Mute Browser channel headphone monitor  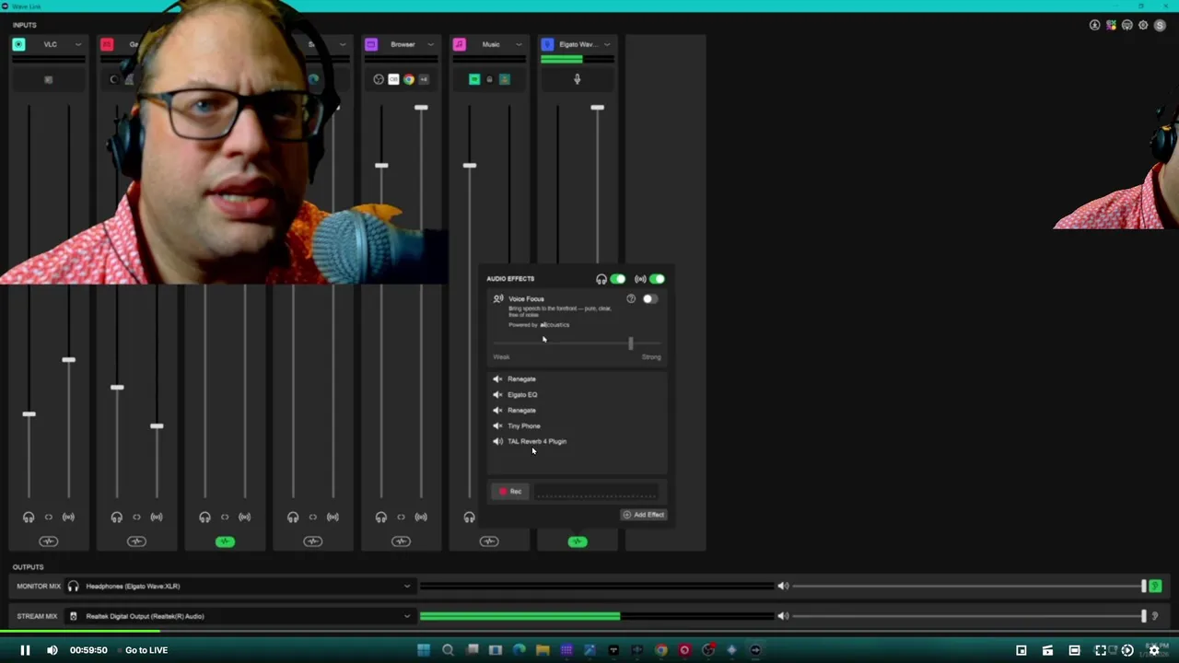[x=381, y=518]
